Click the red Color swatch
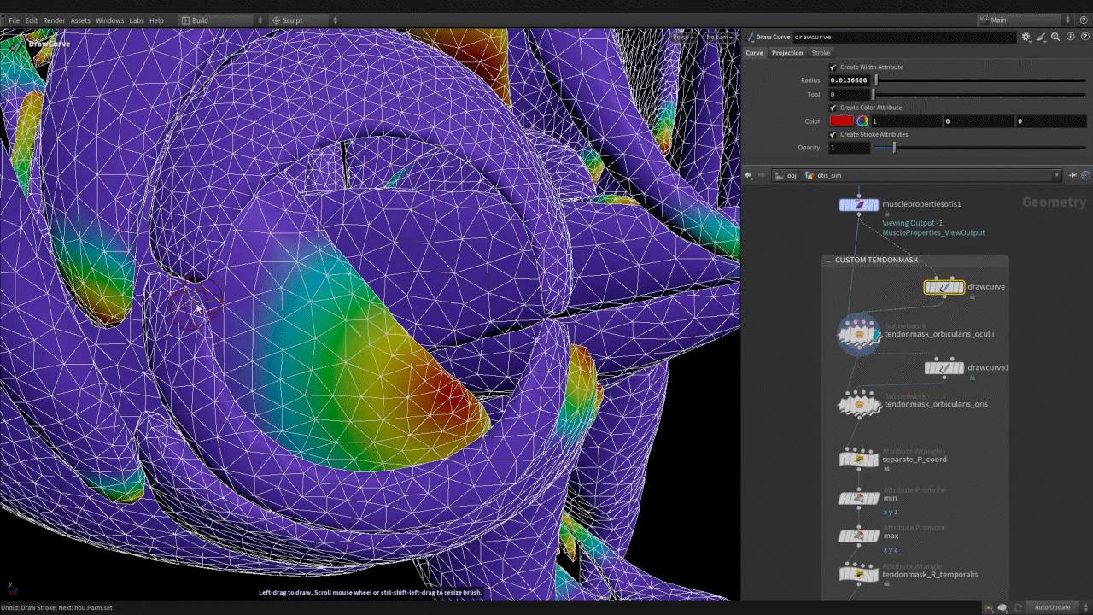The image size is (1093, 615). pos(841,121)
